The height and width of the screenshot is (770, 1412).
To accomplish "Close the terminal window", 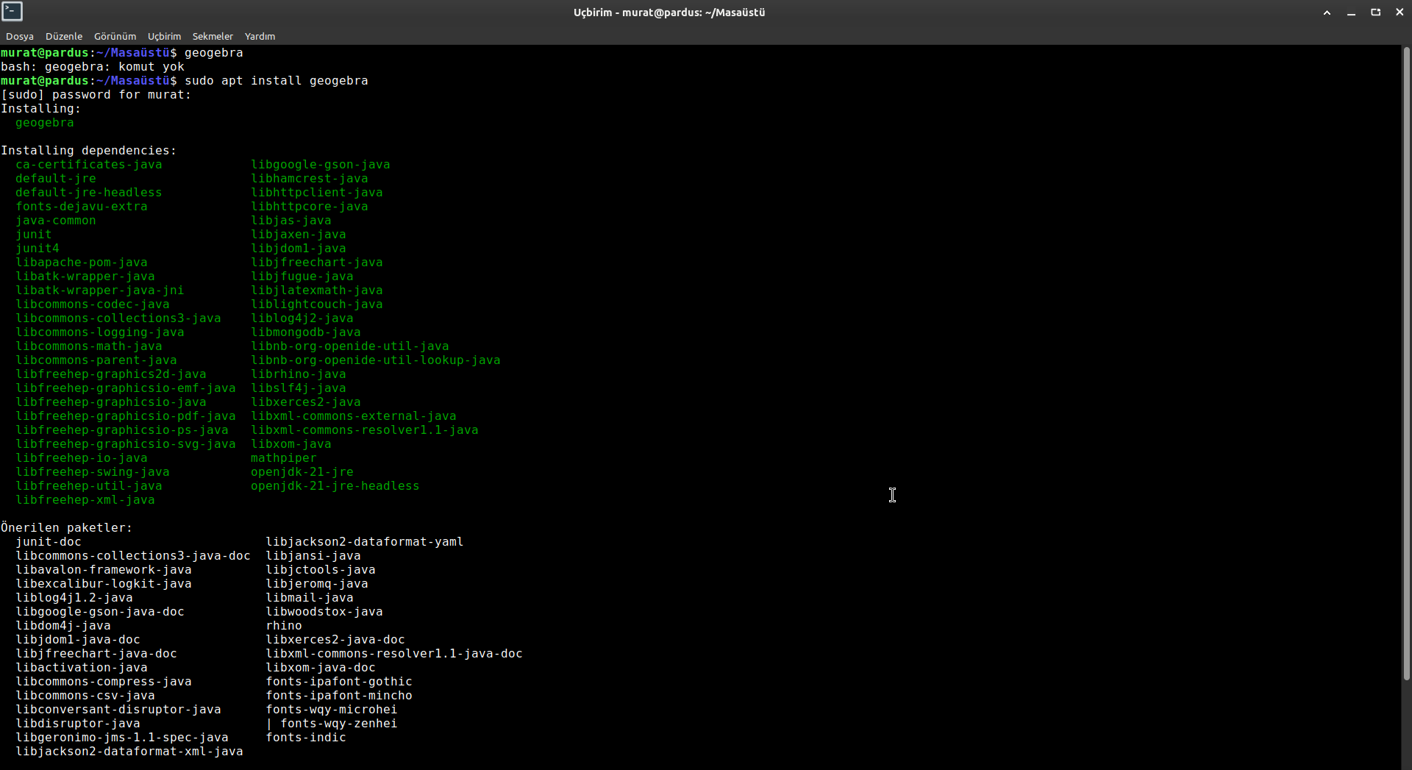I will 1399,13.
